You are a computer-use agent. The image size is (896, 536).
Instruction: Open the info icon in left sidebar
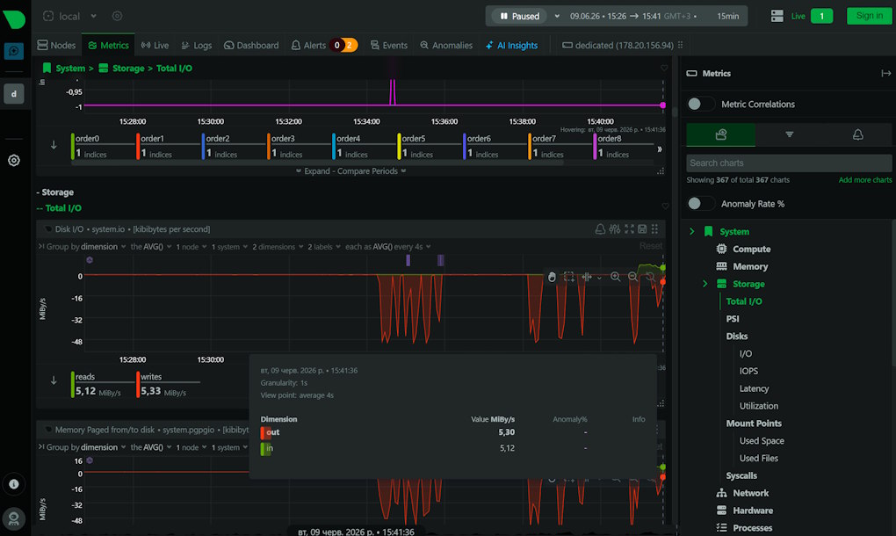click(x=14, y=484)
